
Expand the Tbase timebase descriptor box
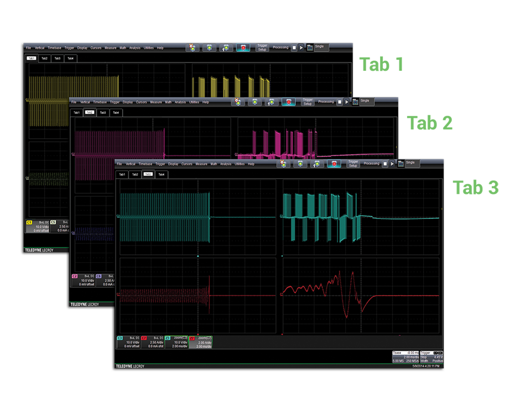(x=404, y=357)
